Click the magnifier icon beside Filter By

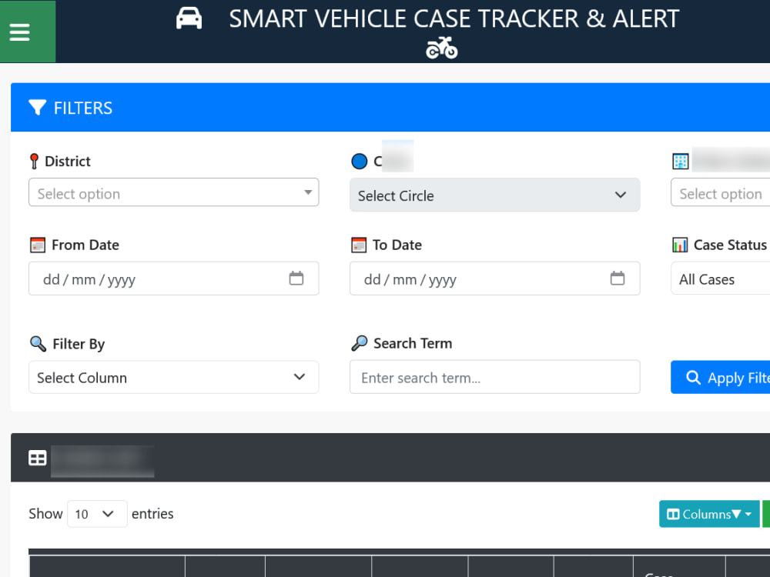(x=38, y=343)
